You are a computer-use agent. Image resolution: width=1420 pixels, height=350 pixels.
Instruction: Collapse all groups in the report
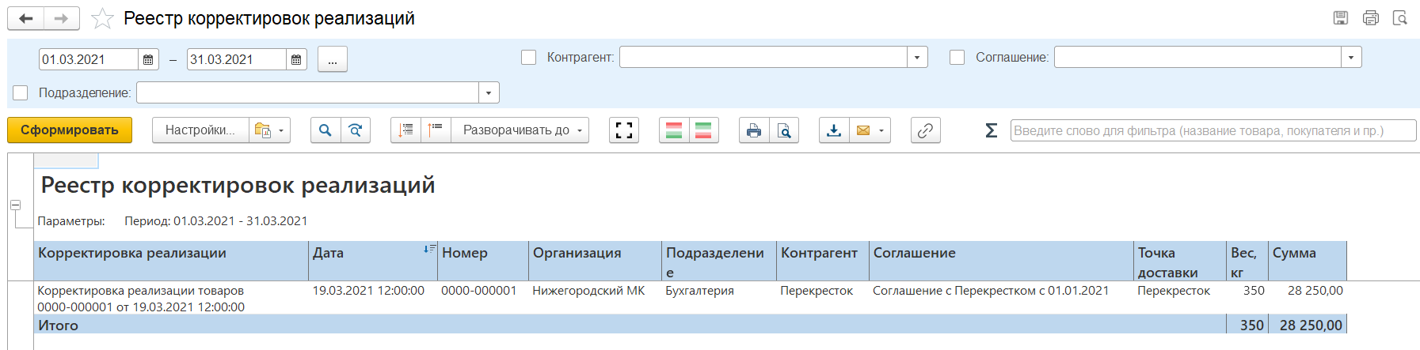click(x=436, y=130)
